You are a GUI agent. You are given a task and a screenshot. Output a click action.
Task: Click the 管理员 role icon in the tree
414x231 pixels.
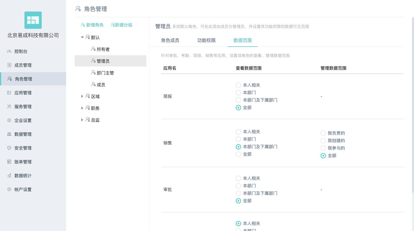coord(93,61)
